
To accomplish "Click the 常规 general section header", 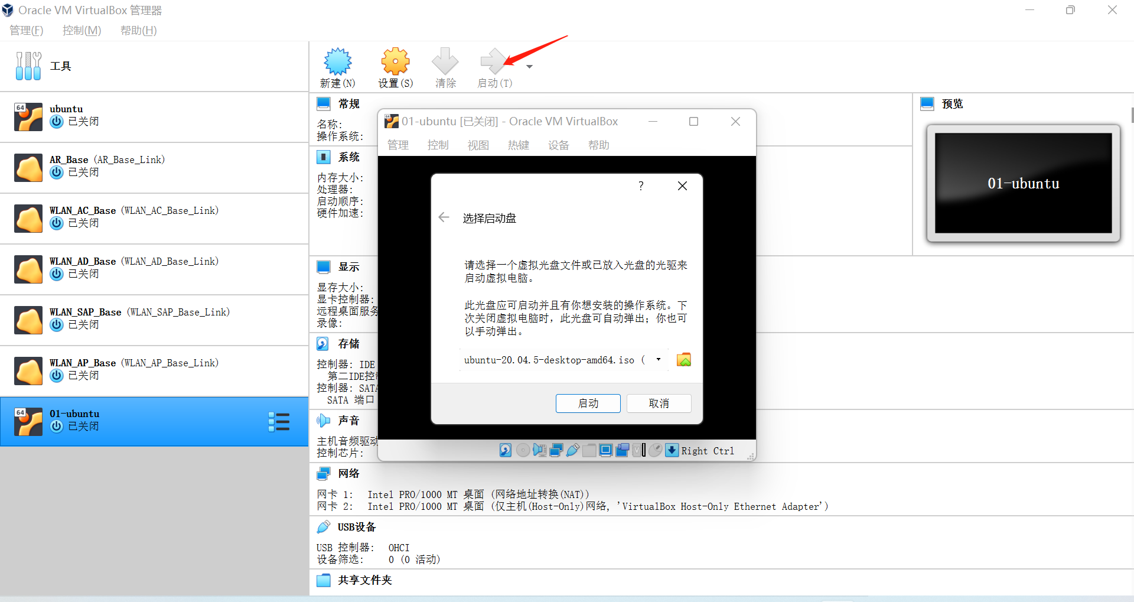I will point(349,104).
